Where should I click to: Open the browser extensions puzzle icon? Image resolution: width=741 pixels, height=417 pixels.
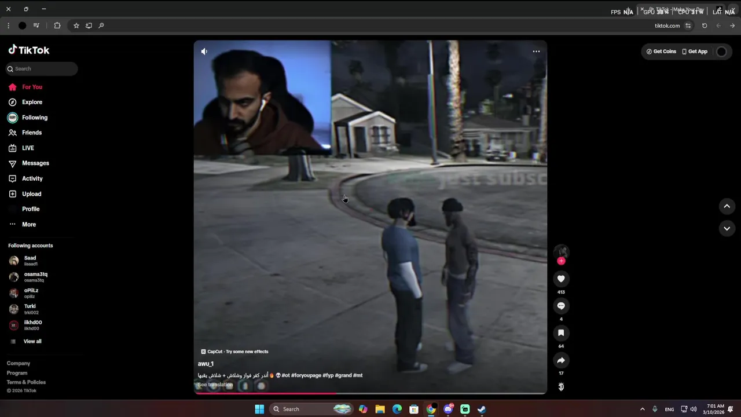point(57,25)
